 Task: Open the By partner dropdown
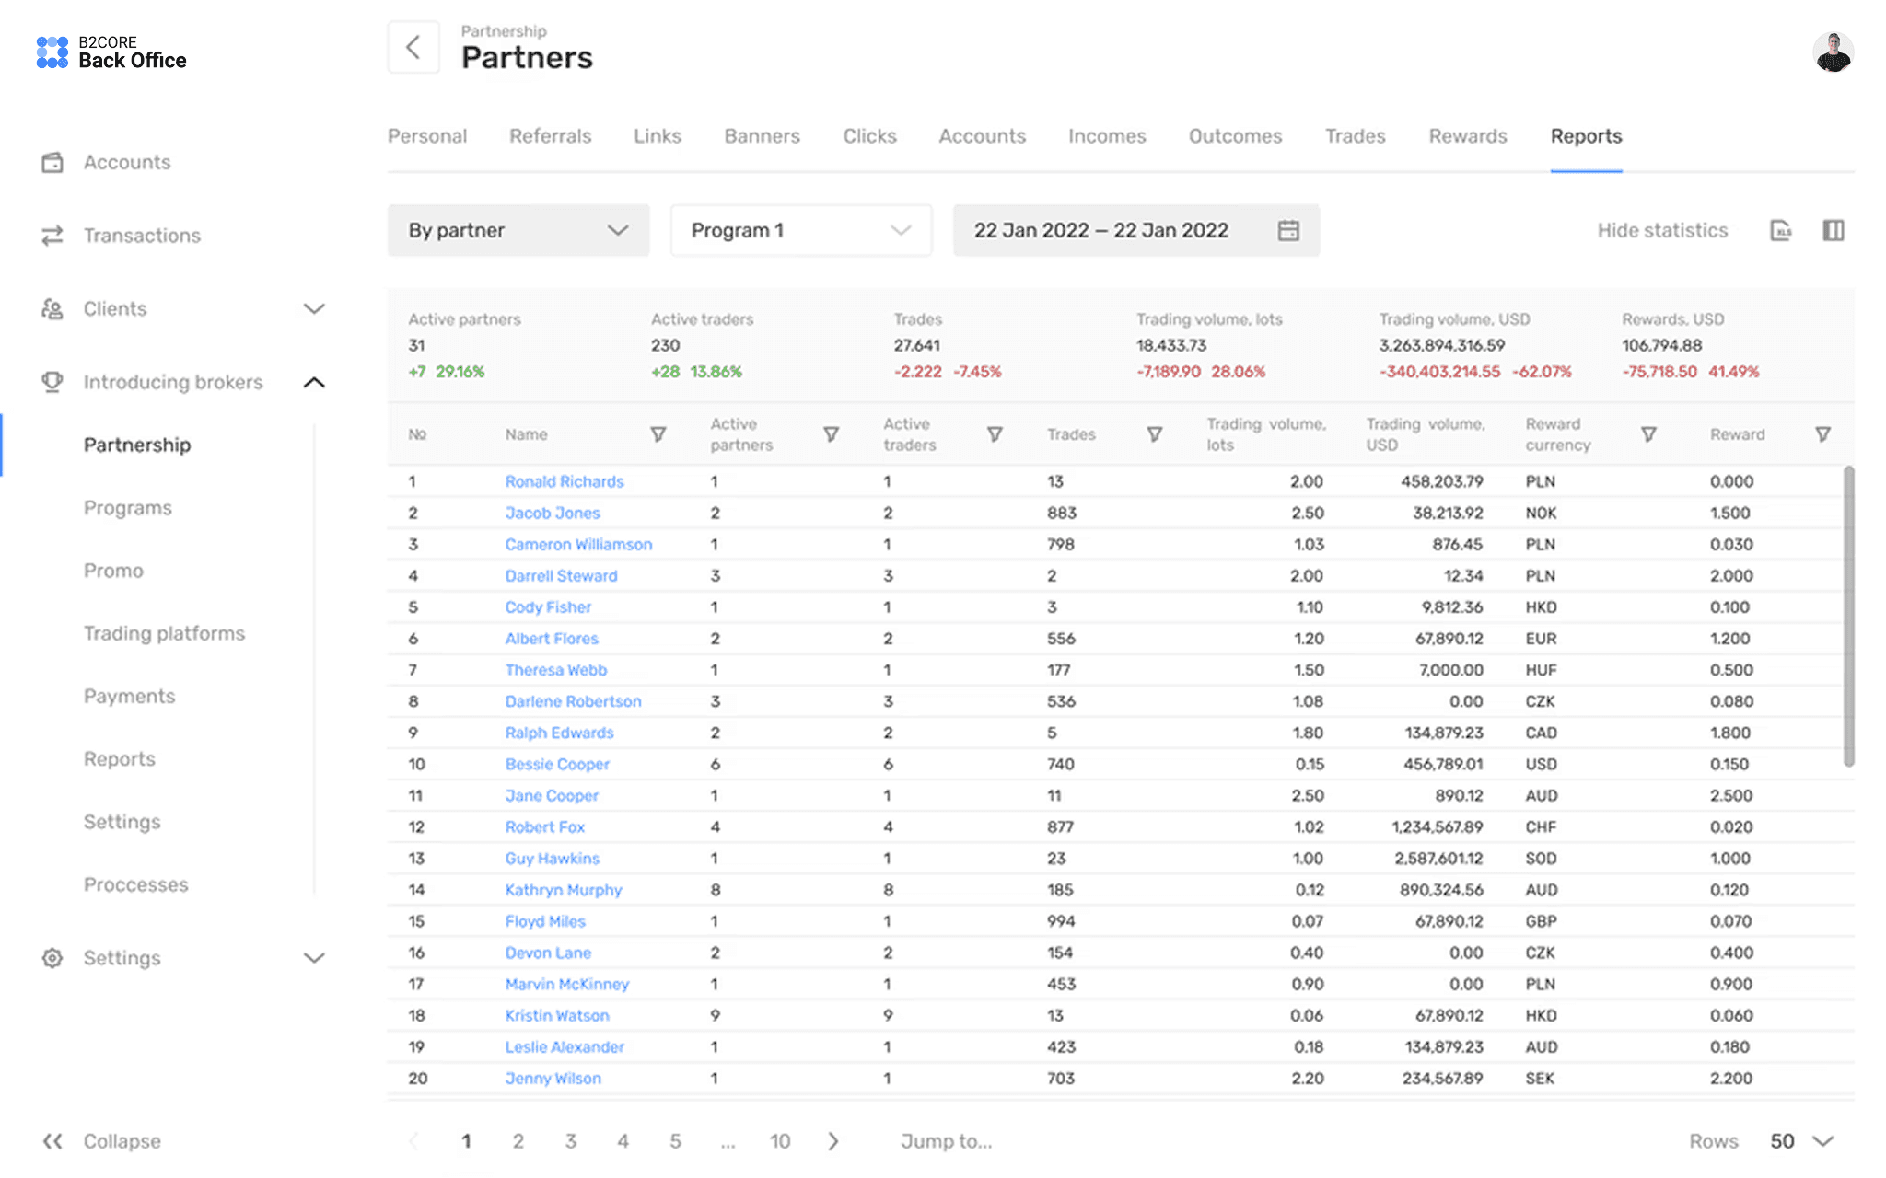[518, 230]
